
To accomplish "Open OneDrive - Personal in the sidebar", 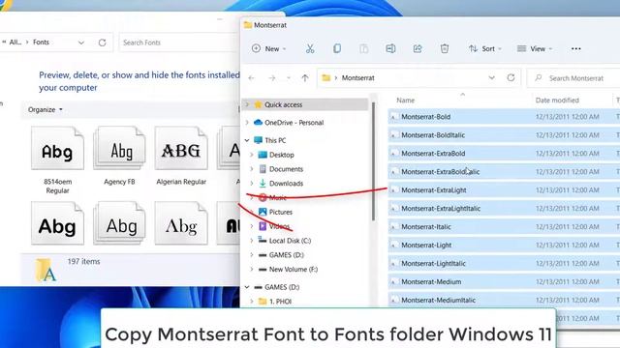I will (x=294, y=123).
